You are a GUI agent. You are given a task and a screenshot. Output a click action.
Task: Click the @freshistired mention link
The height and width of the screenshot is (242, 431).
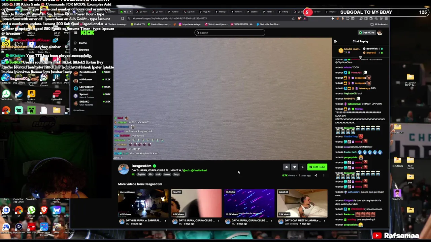pos(199,170)
